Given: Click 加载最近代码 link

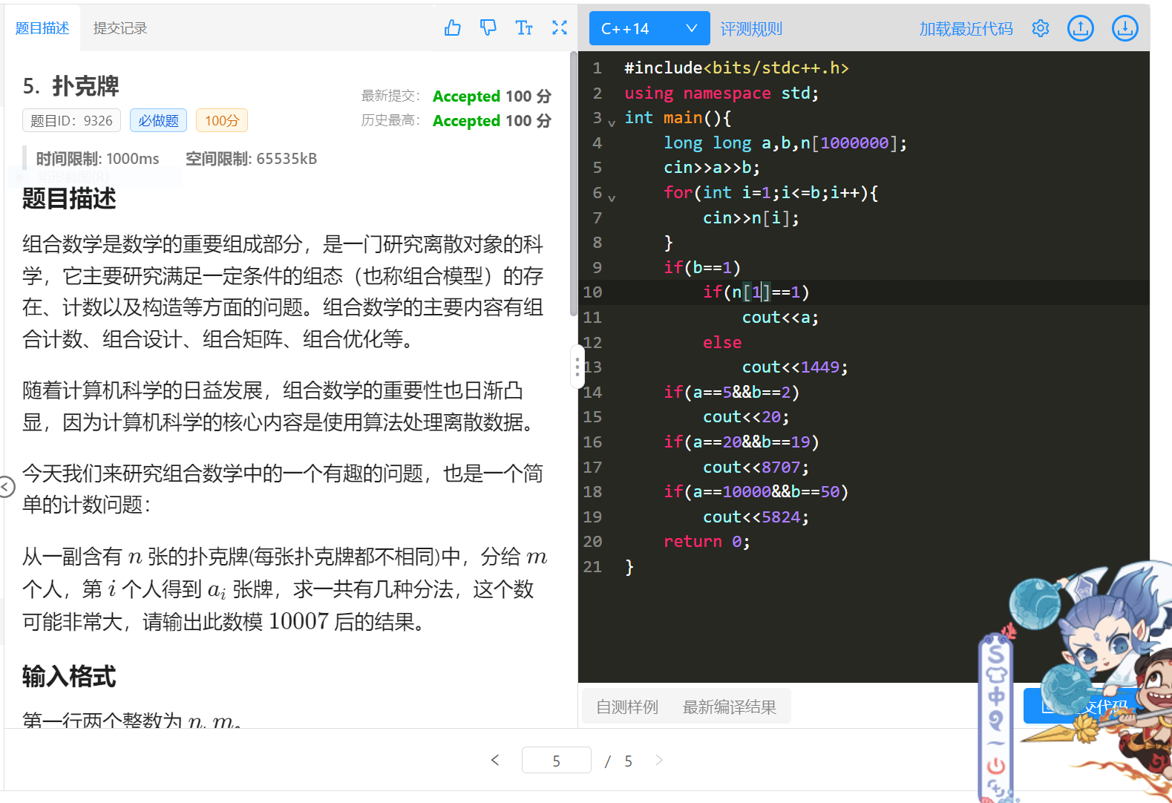Looking at the screenshot, I should pyautogui.click(x=966, y=29).
